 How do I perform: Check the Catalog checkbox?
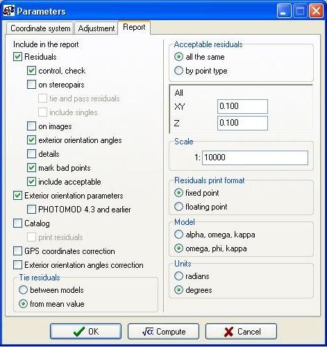[x=17, y=223]
